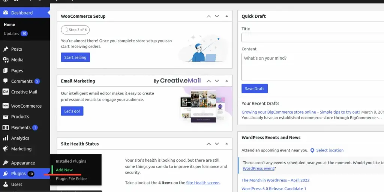This screenshot has height=192, width=384.
Task: Move Site Health Status panel down
Action: coord(217,144)
